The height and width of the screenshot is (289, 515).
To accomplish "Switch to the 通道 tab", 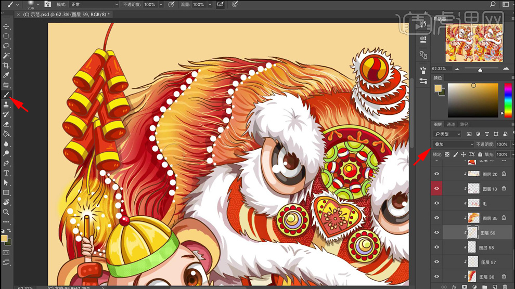I will coord(451,124).
